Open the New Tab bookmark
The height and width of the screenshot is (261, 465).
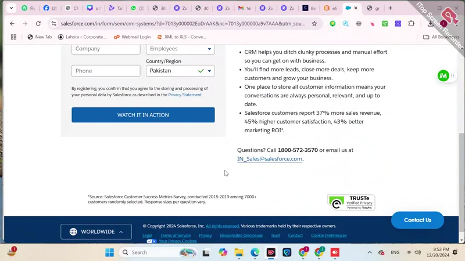pyautogui.click(x=40, y=37)
